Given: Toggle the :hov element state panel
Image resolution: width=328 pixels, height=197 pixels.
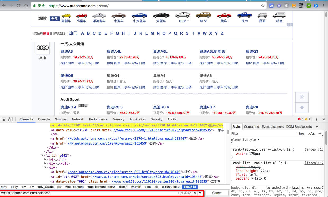Looking at the screenshot, I should [301, 134].
